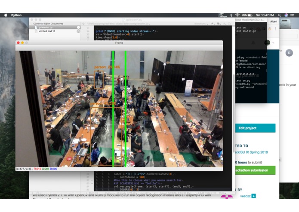Open Spotlight search magnifier
299x212 pixels.
coord(279,15)
